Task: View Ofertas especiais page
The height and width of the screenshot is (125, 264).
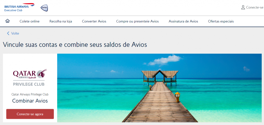Action: click(x=221, y=21)
